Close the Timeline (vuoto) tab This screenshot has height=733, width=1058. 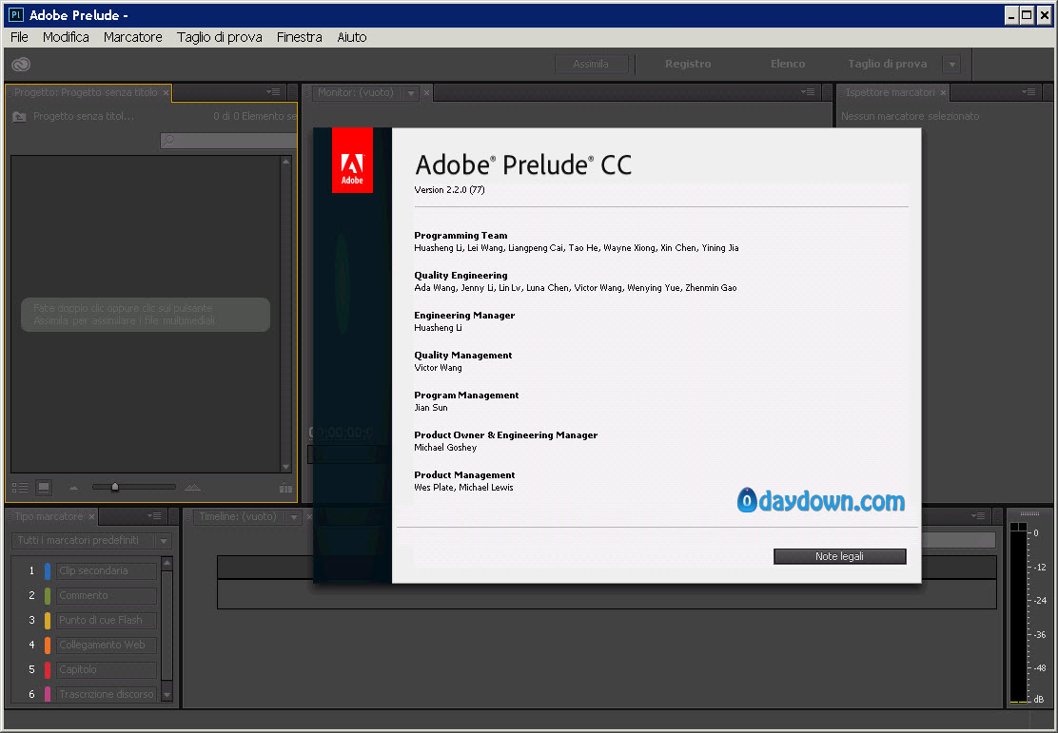pos(310,516)
